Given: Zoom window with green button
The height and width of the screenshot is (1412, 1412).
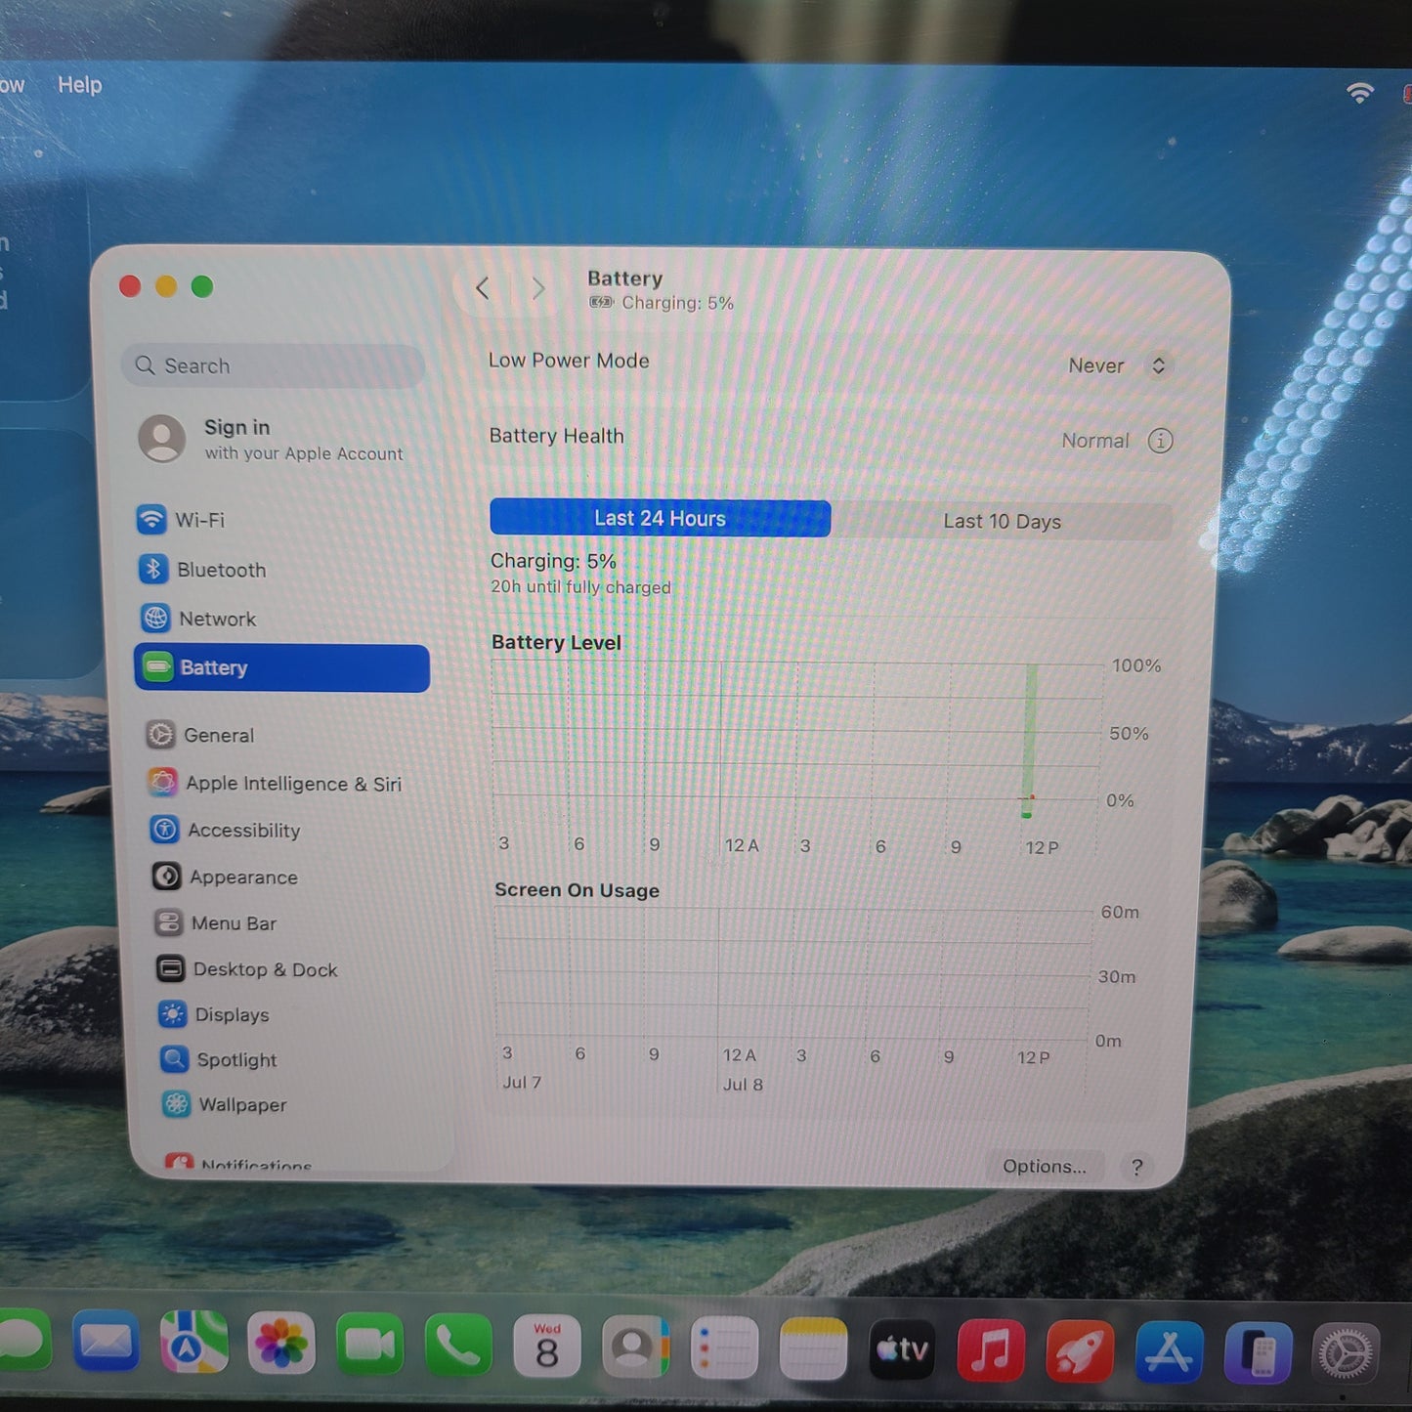Looking at the screenshot, I should 202,286.
